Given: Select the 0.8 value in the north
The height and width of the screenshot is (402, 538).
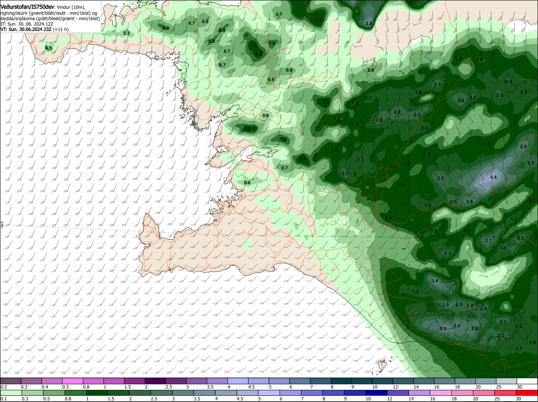Looking at the screenshot, I should 371,70.
